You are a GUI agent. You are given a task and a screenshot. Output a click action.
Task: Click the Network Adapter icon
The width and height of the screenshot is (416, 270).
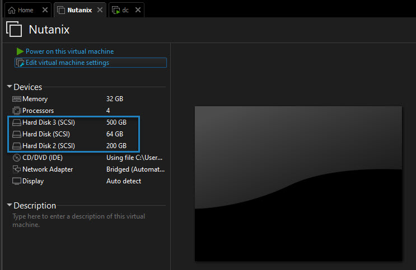tap(16, 169)
